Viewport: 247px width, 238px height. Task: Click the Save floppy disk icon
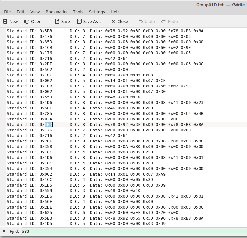[57, 21]
